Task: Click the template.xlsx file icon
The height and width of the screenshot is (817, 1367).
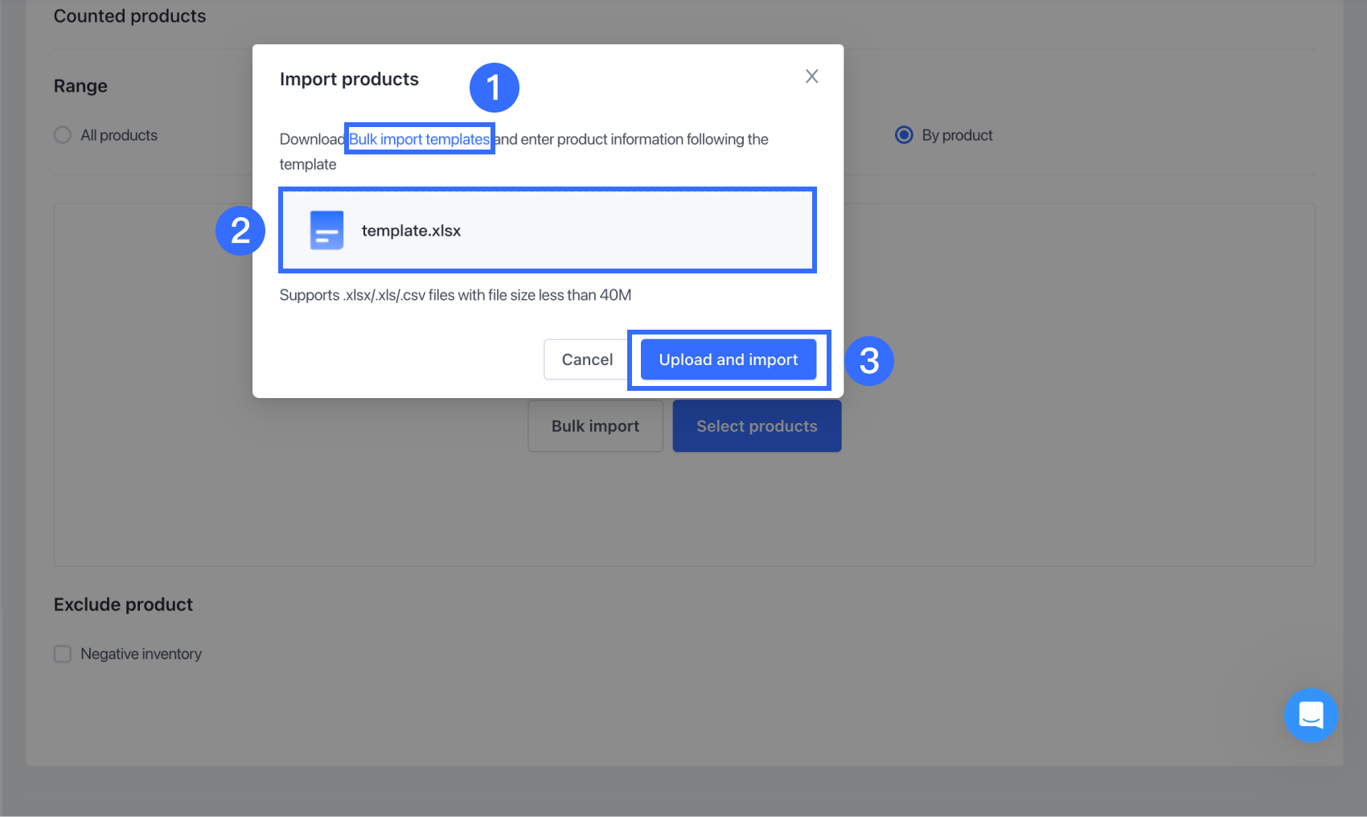Action: tap(326, 231)
